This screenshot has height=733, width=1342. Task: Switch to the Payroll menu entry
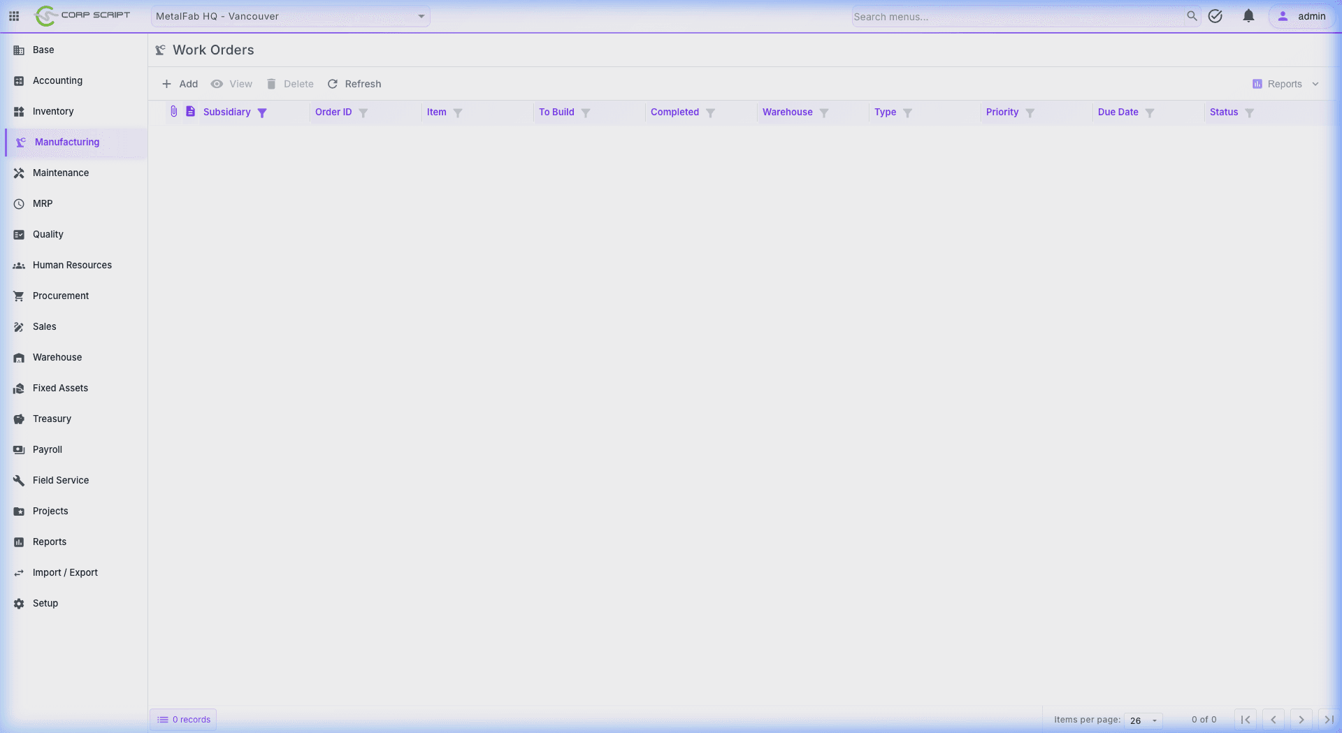click(x=48, y=449)
